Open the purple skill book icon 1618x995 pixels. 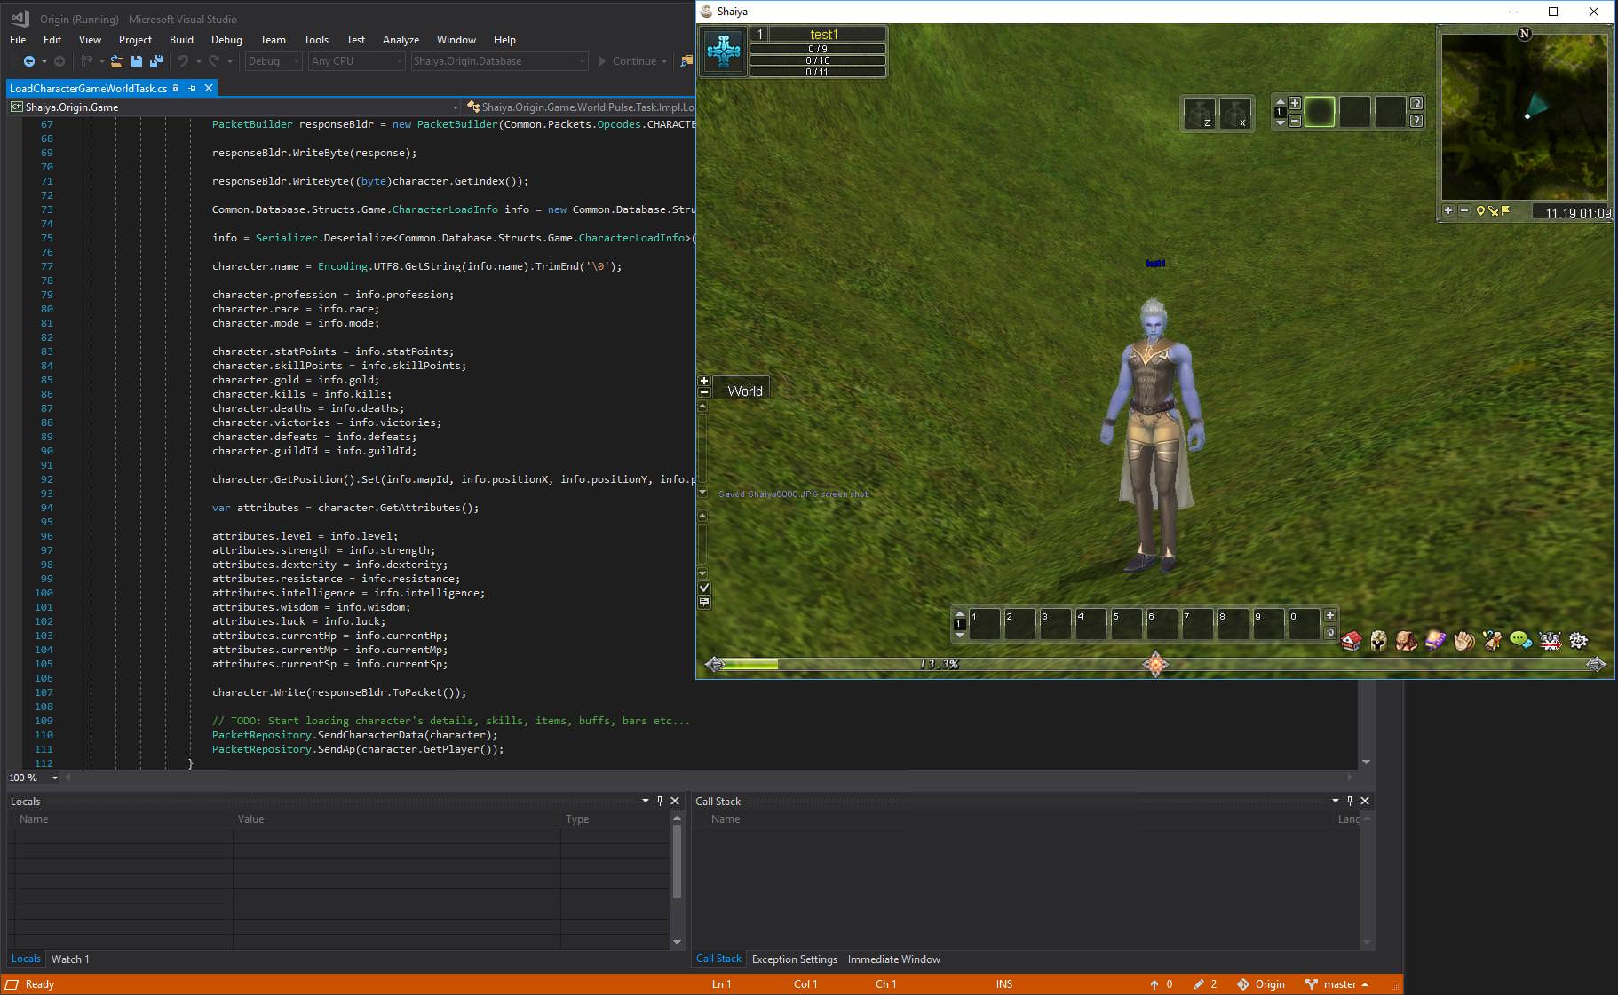coord(1436,640)
